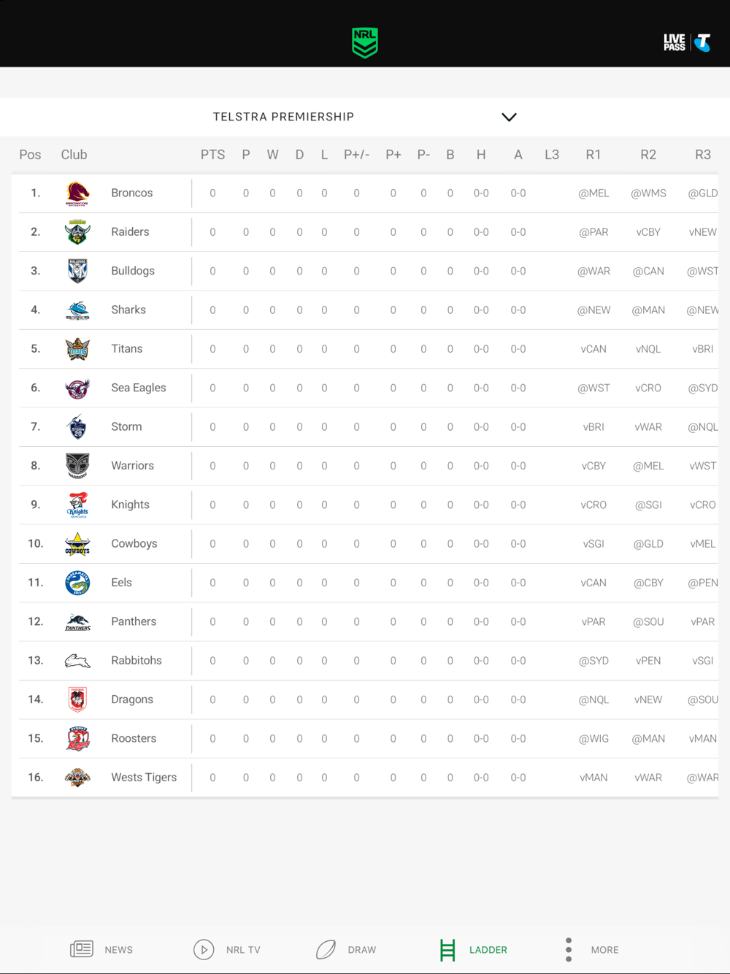Open the News tab newspaper icon
Screen dimensions: 730x974
click(81, 949)
